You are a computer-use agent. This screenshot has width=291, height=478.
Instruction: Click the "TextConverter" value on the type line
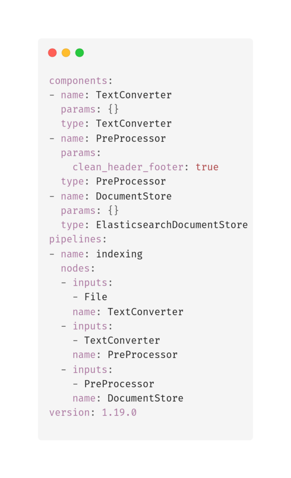(x=134, y=124)
